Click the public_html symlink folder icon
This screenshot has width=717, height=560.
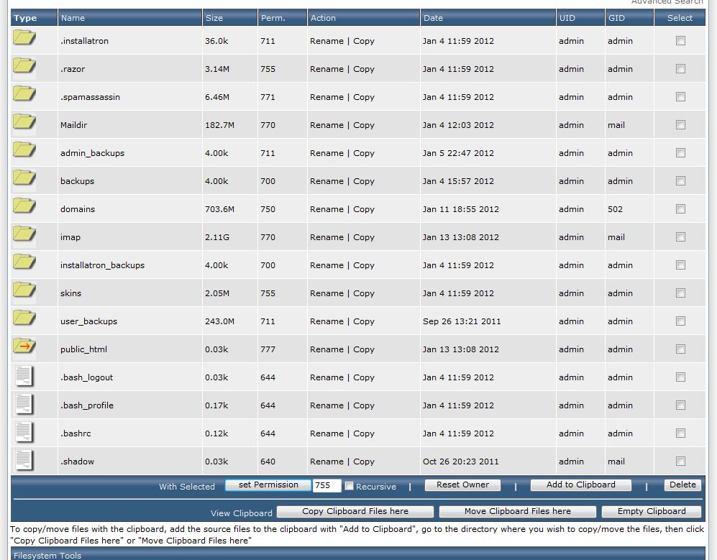pos(24,346)
